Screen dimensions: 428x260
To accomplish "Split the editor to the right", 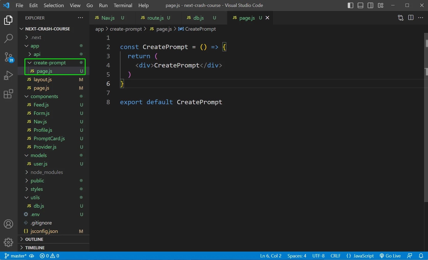I will click(x=411, y=18).
